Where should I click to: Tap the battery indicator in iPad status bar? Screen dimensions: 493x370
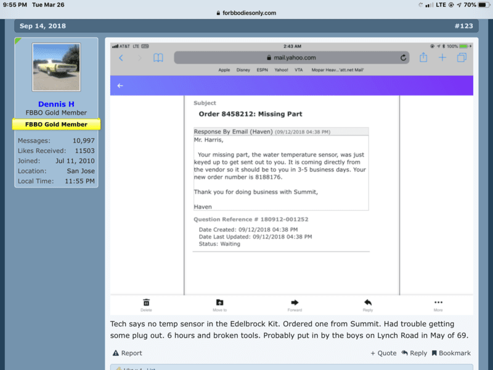coord(484,5)
